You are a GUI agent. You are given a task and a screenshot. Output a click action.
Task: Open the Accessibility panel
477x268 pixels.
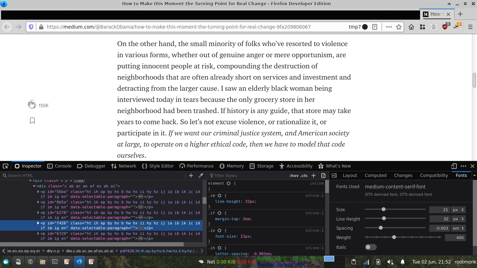pyautogui.click(x=296, y=166)
